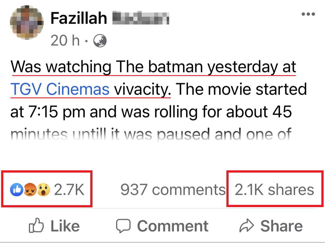Click the arrow icon beside Share
Viewport: 325px width, 243px height.
247,226
